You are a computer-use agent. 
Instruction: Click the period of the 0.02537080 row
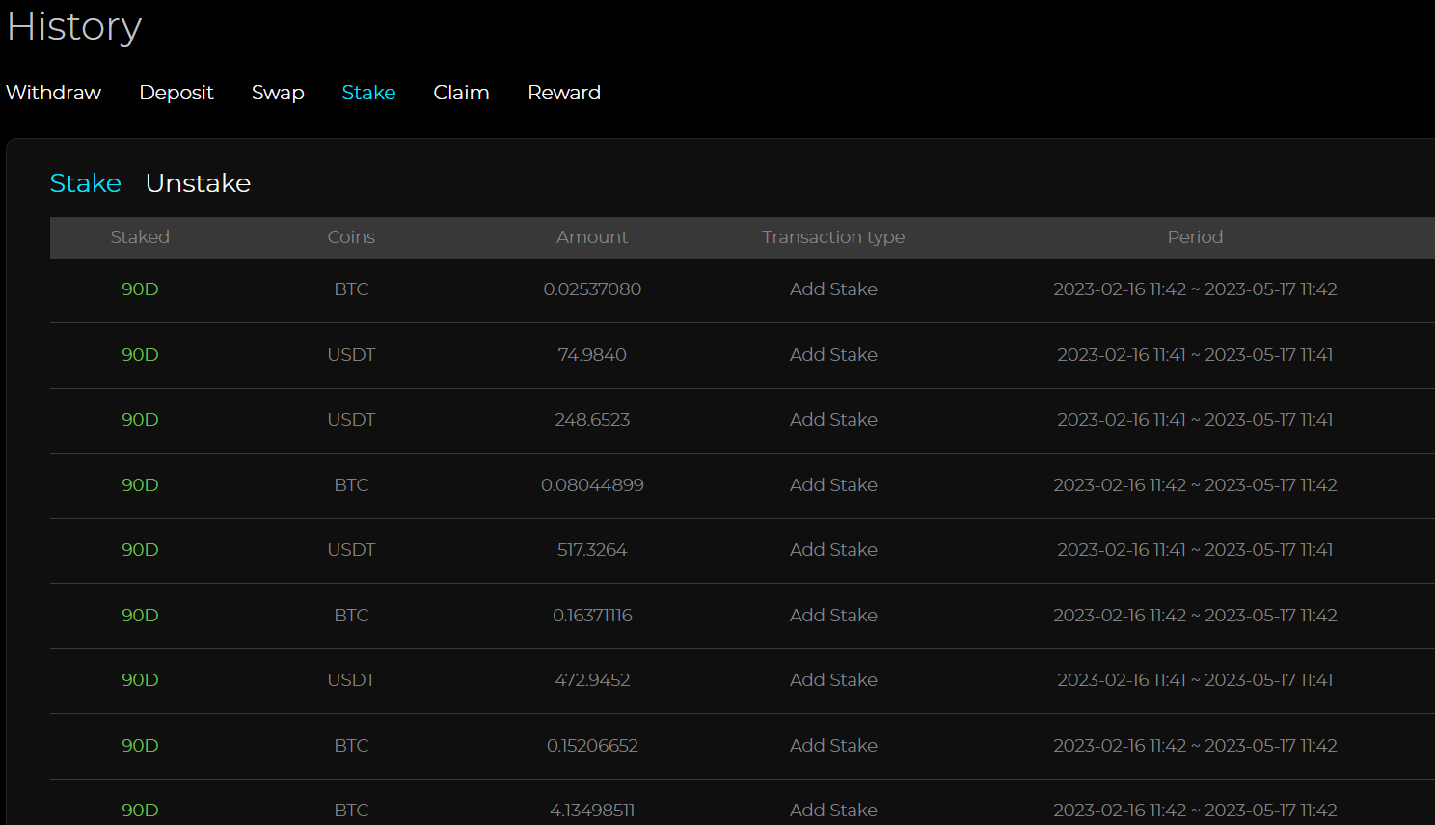pyautogui.click(x=1195, y=289)
